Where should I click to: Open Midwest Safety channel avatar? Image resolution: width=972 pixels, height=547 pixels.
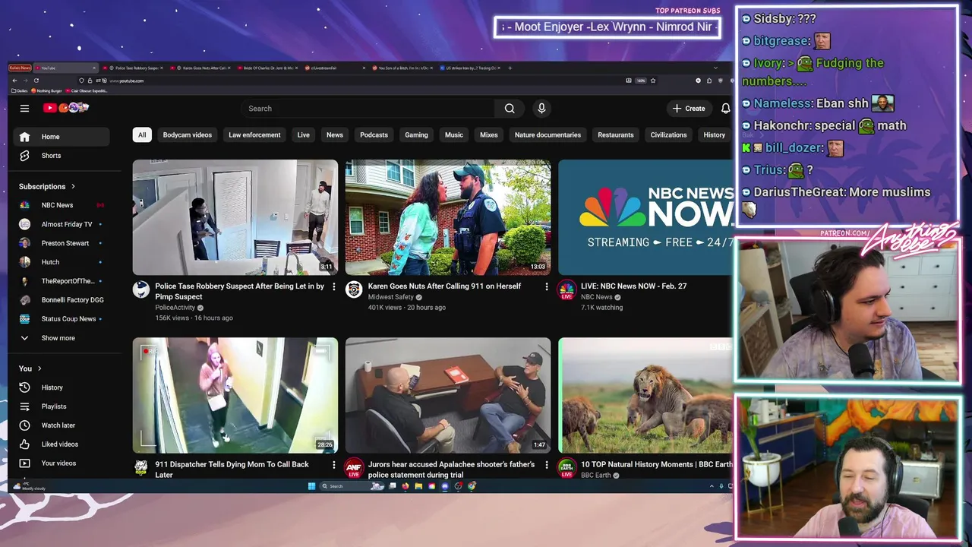tap(354, 289)
